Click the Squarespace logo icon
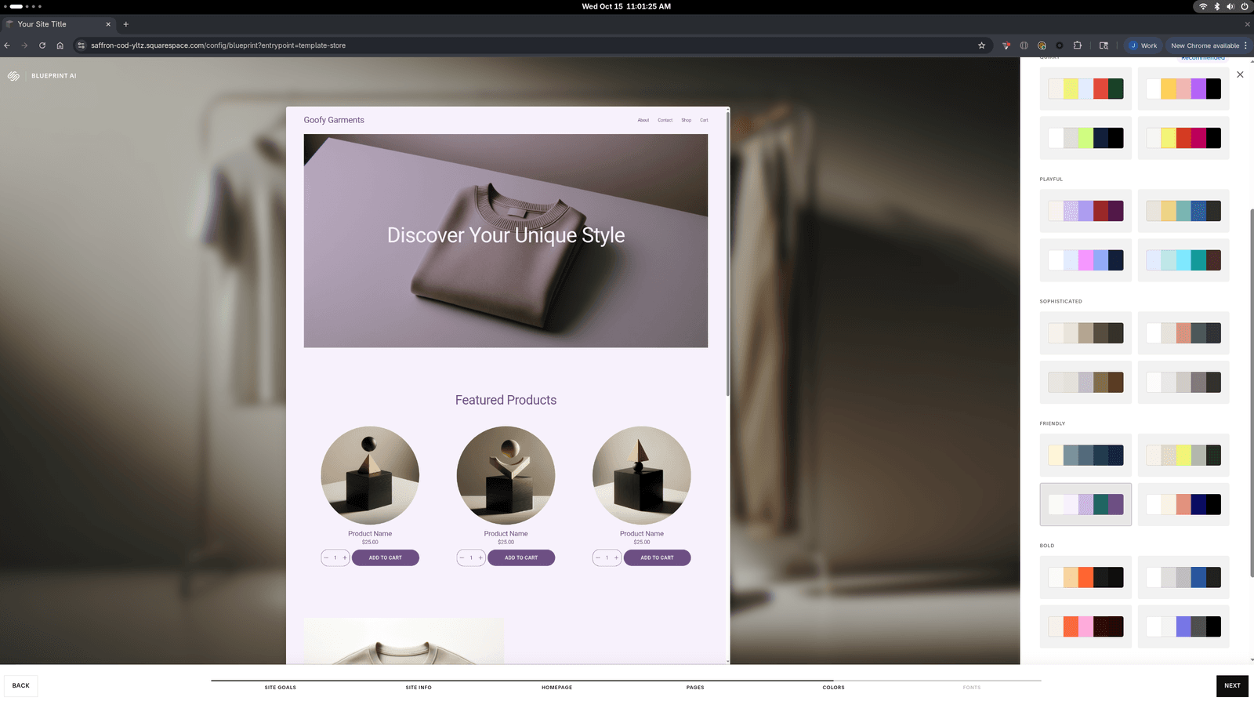1254x708 pixels. 13,76
